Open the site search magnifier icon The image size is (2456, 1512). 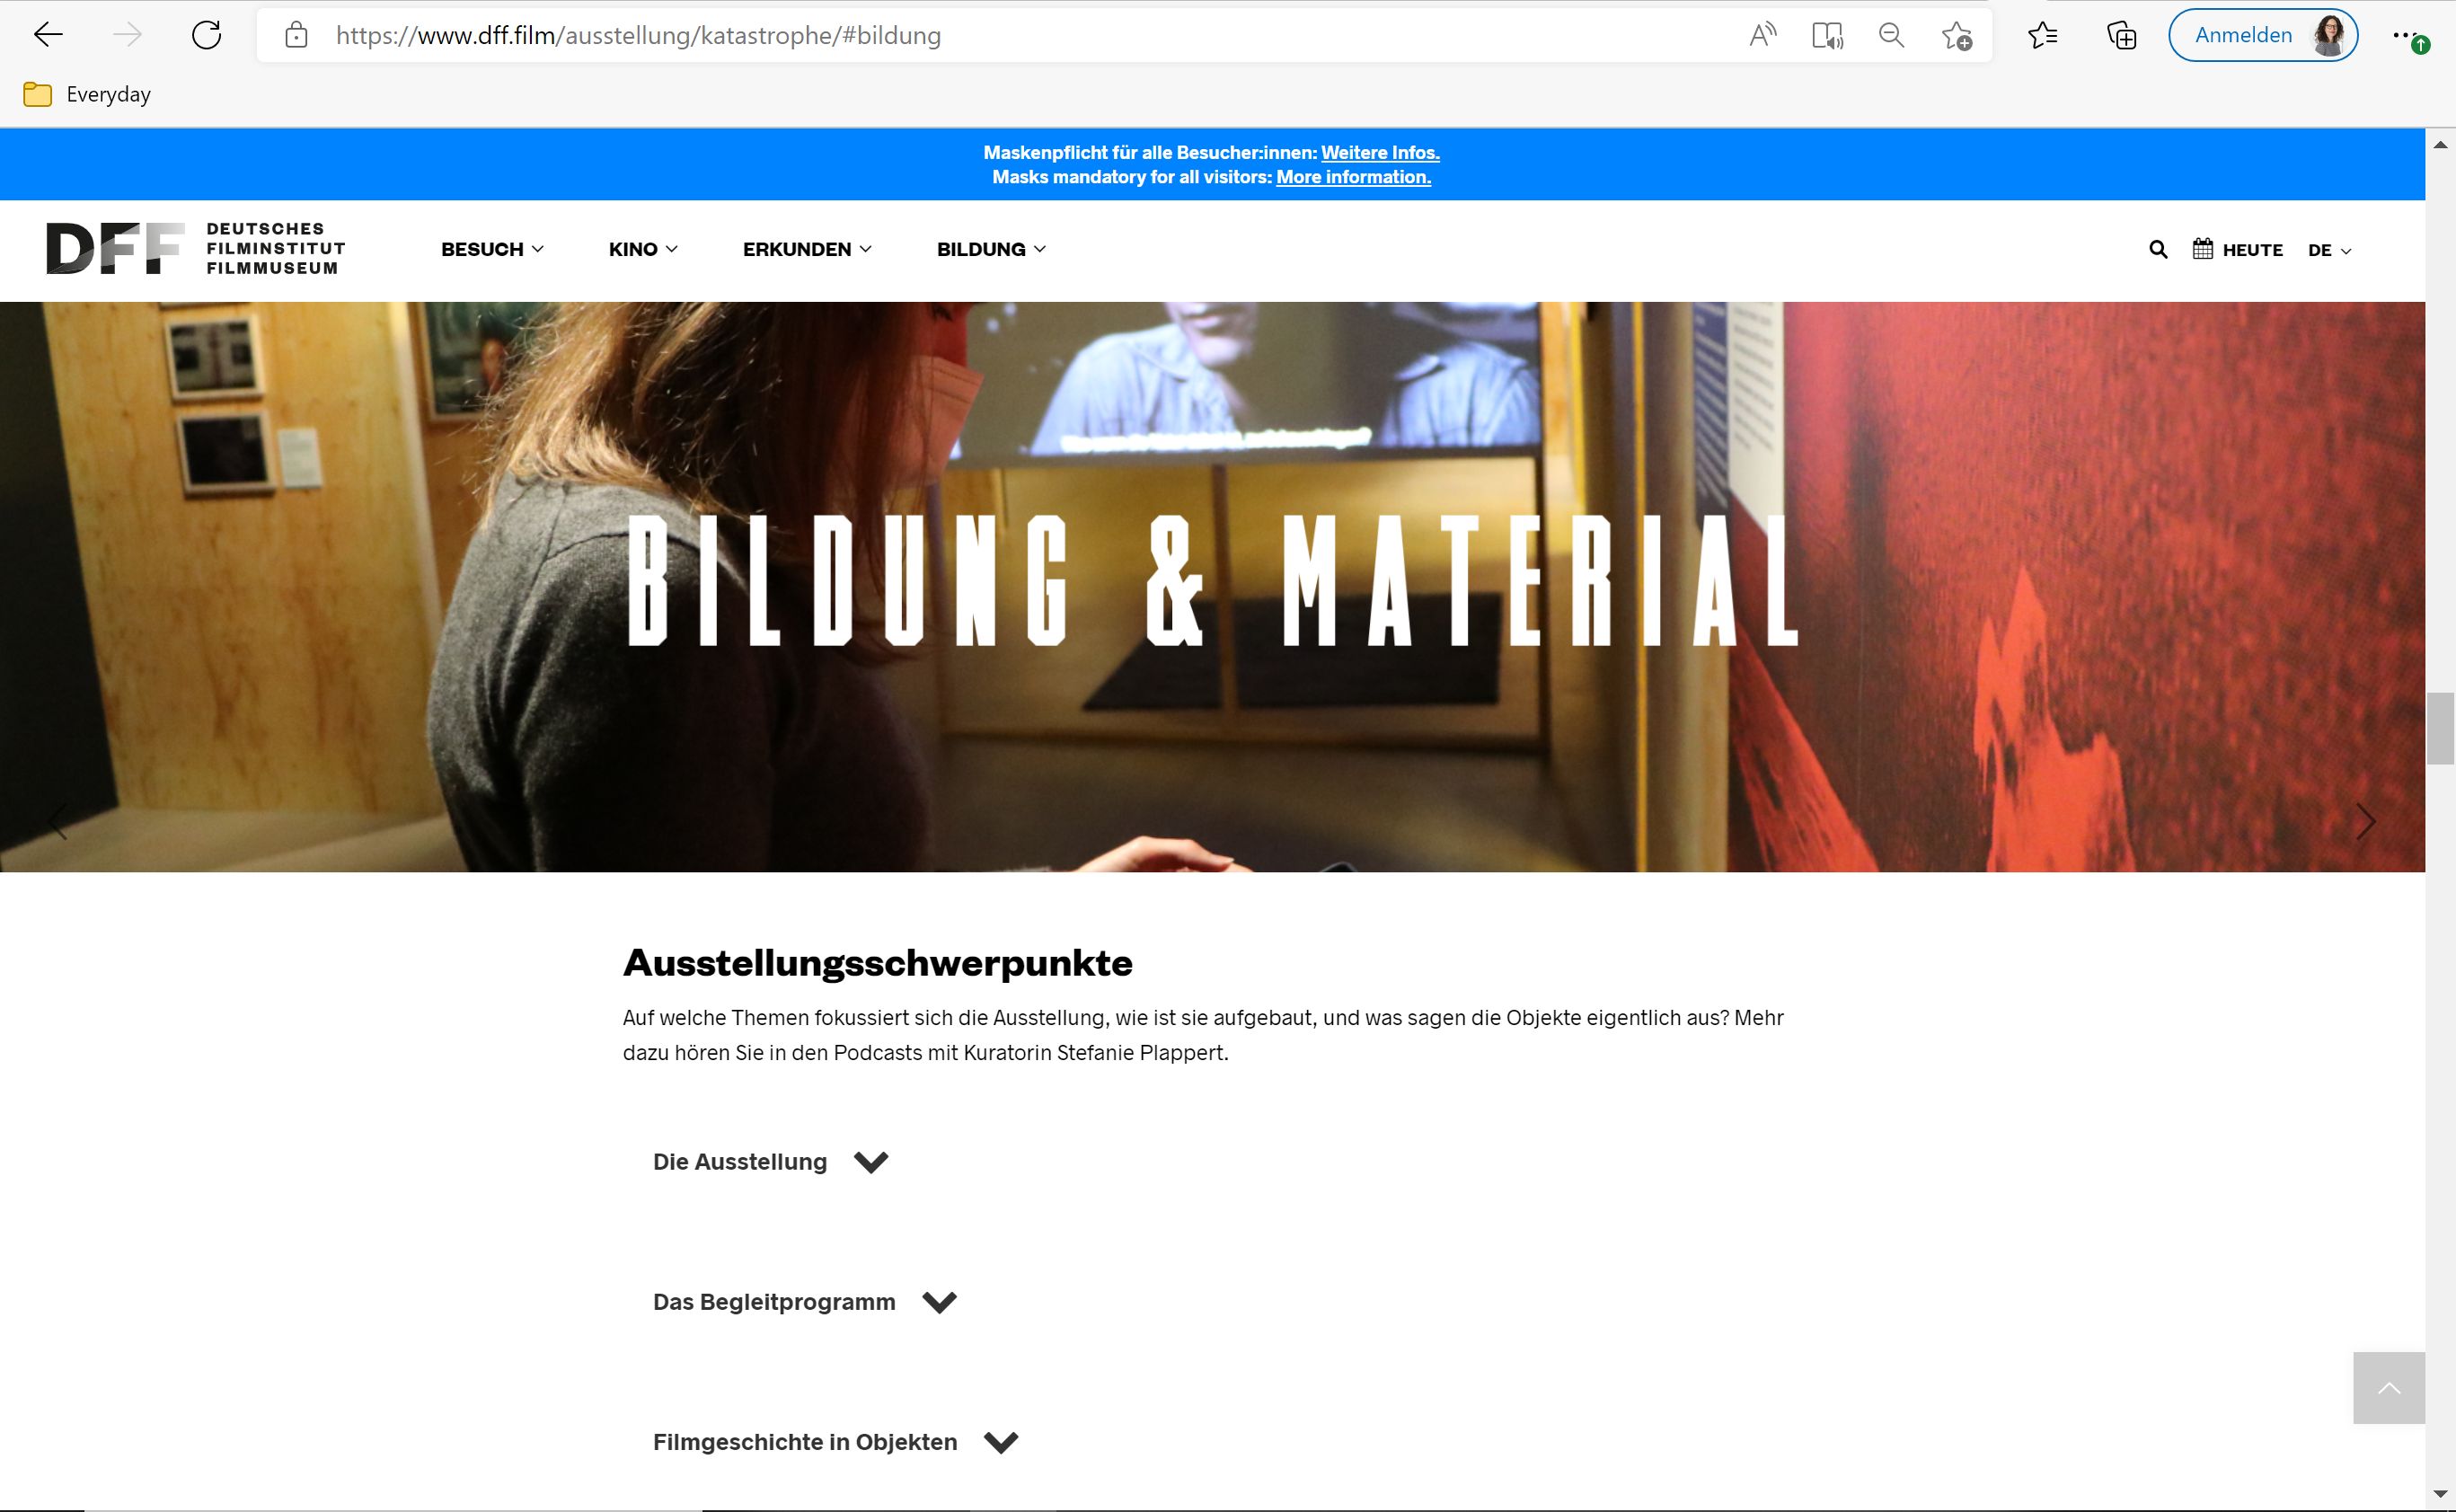pos(2158,249)
